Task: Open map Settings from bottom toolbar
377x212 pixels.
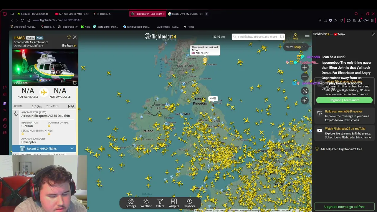Action: coord(131,203)
